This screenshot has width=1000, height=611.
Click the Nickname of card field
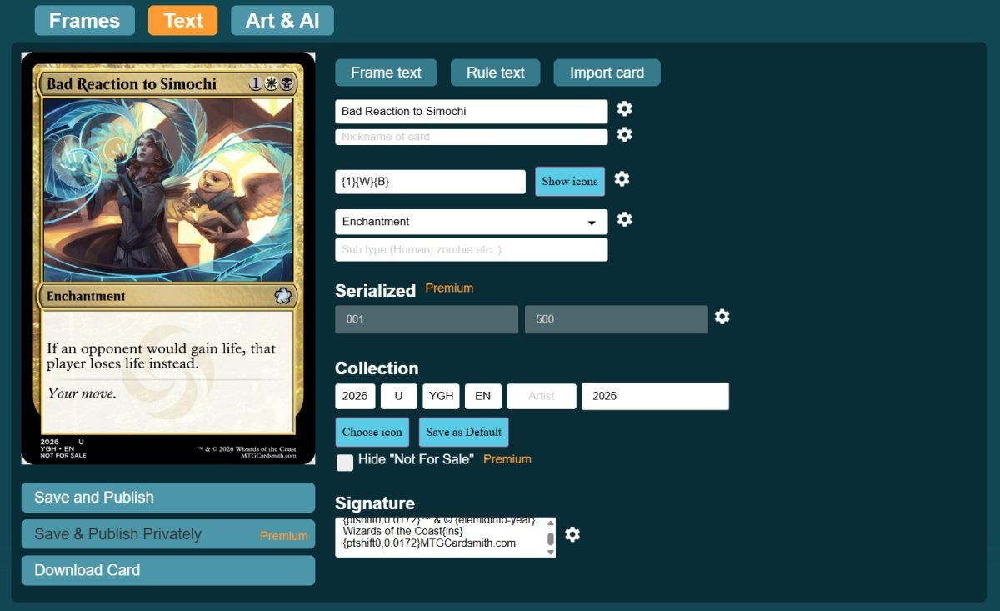click(x=472, y=137)
